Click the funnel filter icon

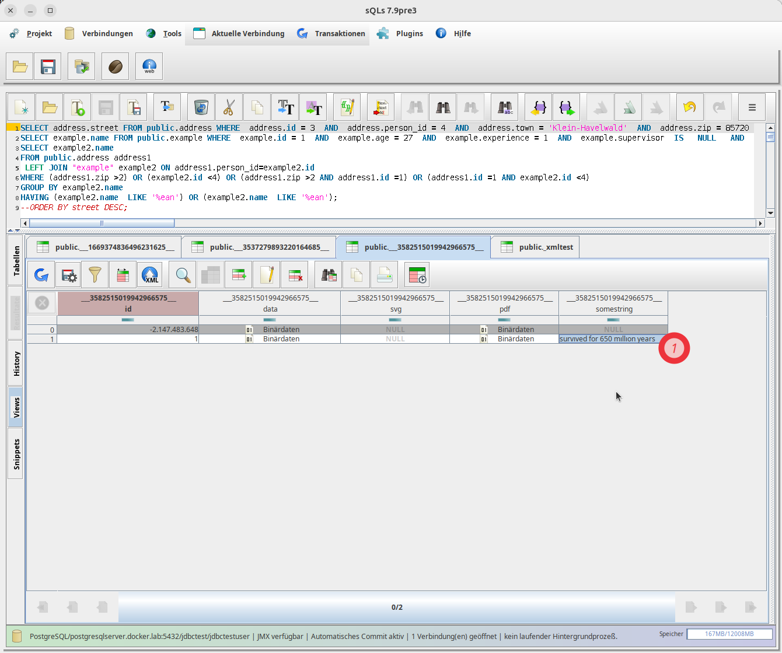click(95, 275)
